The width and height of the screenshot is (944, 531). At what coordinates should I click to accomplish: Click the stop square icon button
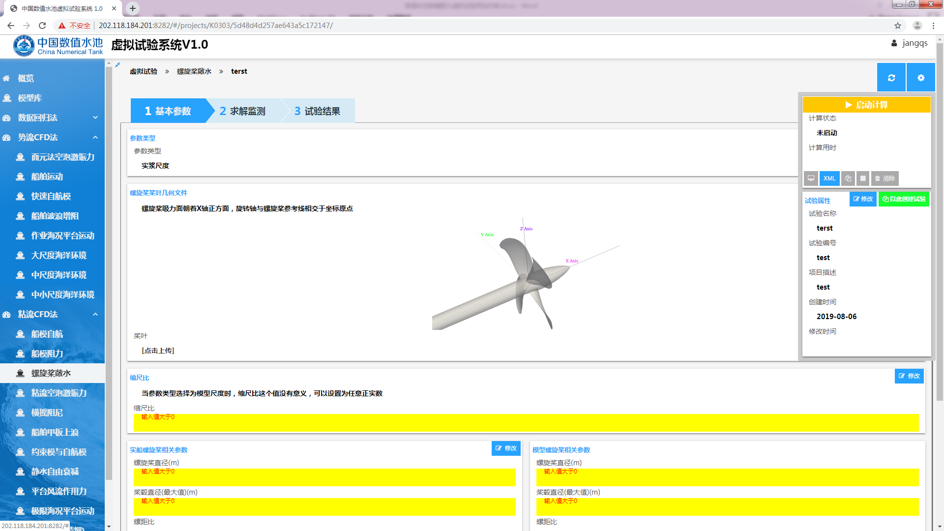coord(863,178)
